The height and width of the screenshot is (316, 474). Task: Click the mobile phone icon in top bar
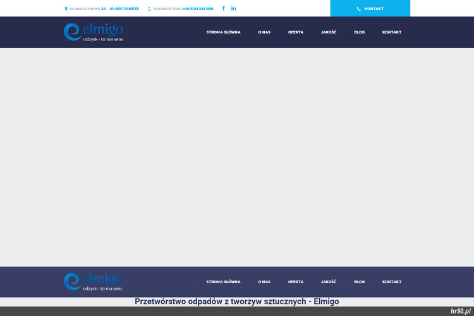149,9
